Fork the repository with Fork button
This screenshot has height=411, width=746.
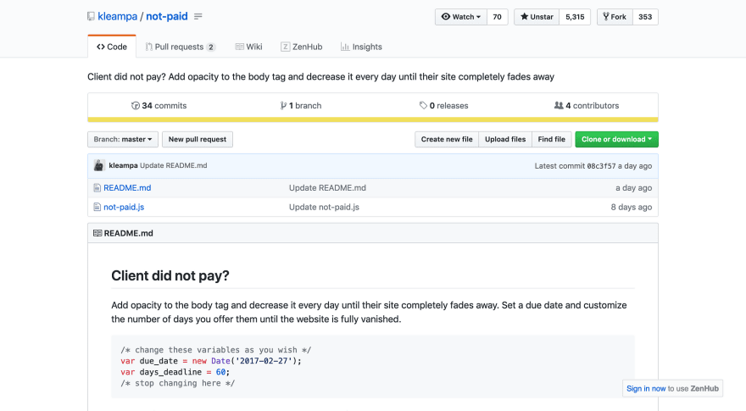615,17
